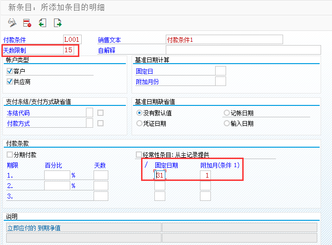Image resolution: width=332 pixels, height=245 pixels.
Task: Click second-row 附加月 empty field
Action: coord(205,186)
